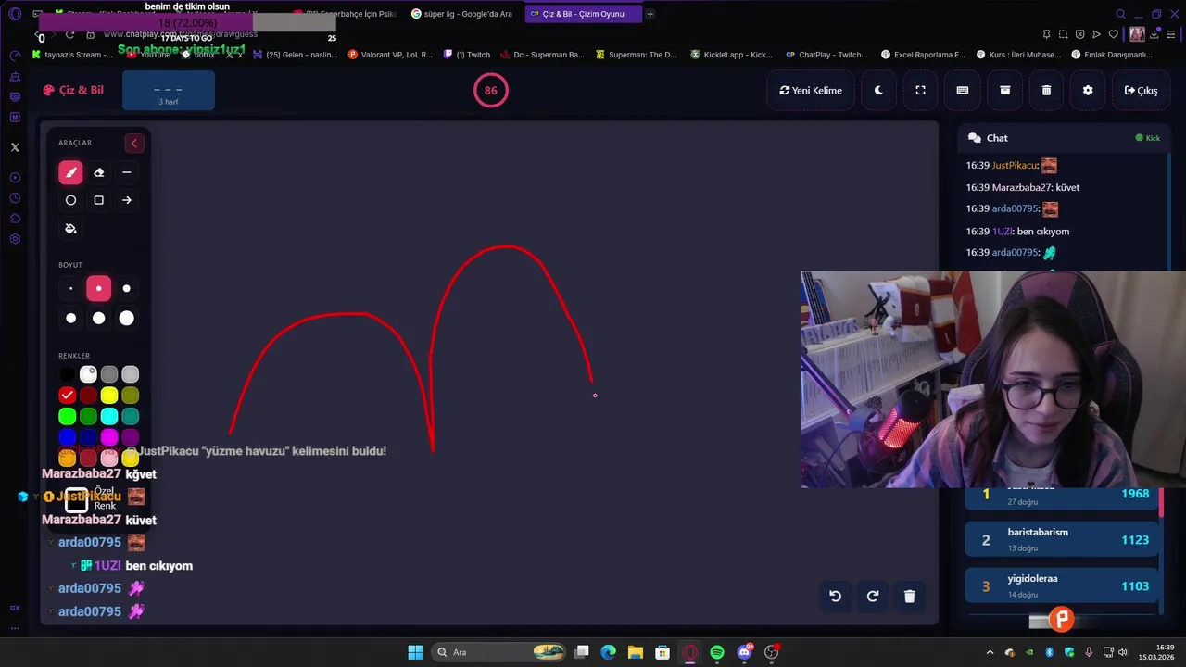Open browser sidebar history clock

(x=15, y=198)
